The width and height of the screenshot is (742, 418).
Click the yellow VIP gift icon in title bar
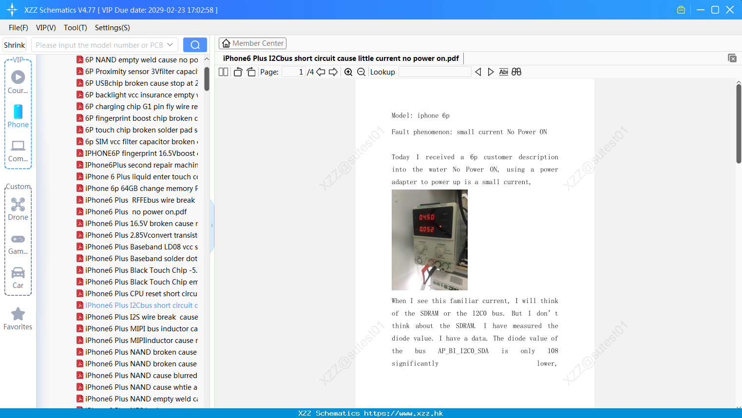point(681,10)
